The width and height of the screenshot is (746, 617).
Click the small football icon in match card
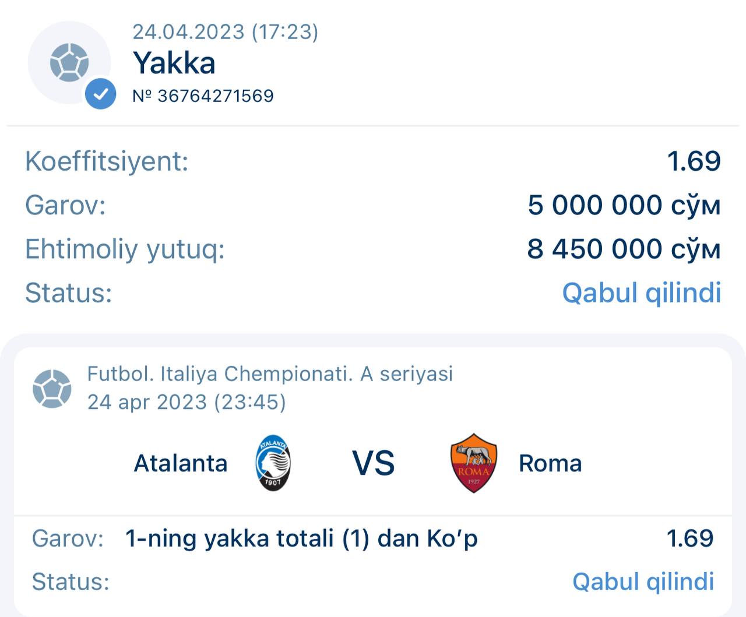pos(52,389)
